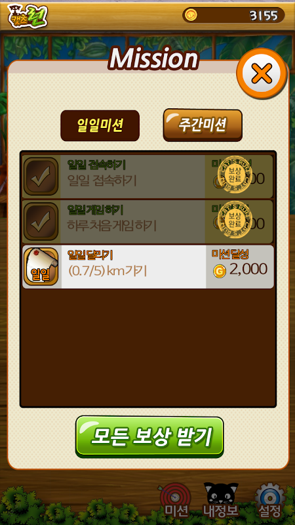This screenshot has height=525, width=295.
Task: Click the 보상완료 stamp on 일일 접속하기
Action: [x=235, y=173]
